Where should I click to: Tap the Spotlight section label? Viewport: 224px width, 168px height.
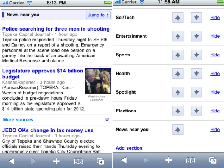(126, 92)
